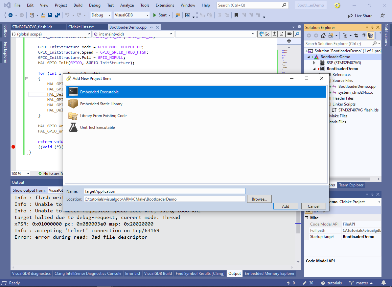Viewport: 392px width, 287px height.
Task: Click Switch Views icon in Solution Explorer
Action: (x=331, y=36)
